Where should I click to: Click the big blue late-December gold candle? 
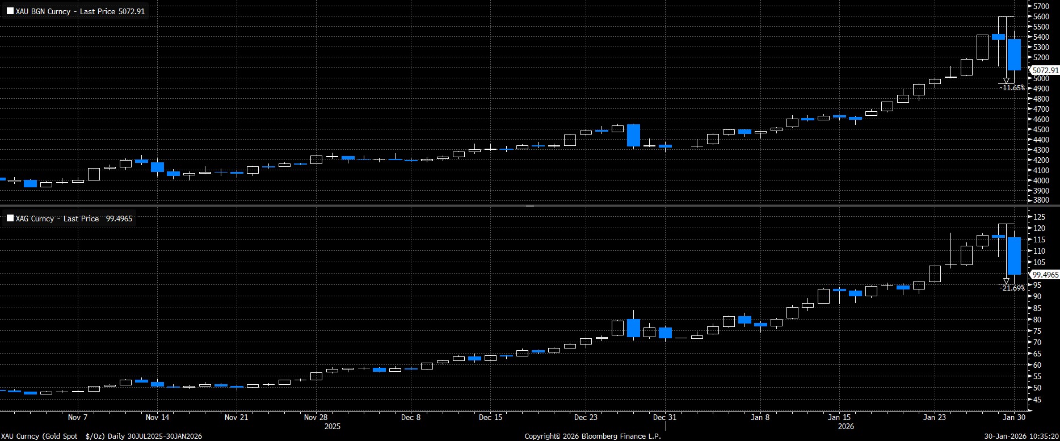(633, 135)
